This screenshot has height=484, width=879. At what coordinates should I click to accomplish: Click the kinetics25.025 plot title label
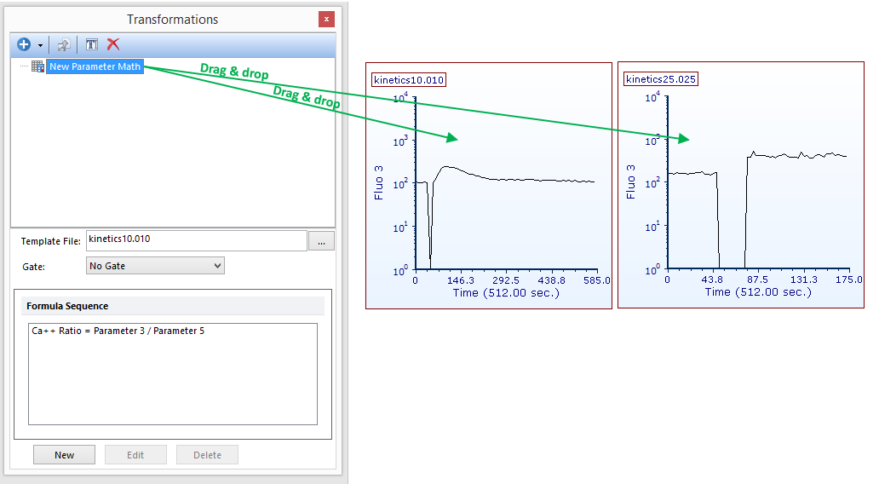tap(661, 79)
